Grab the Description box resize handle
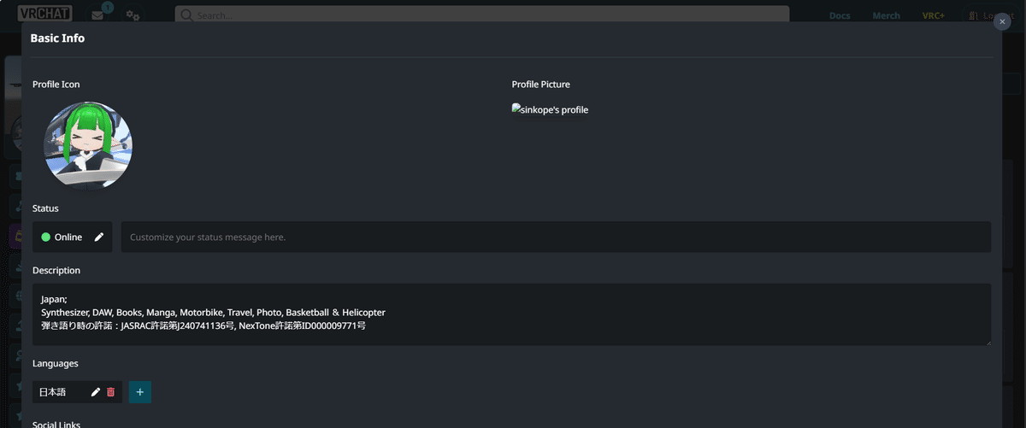Viewport: 1026px width, 428px height. click(x=987, y=341)
